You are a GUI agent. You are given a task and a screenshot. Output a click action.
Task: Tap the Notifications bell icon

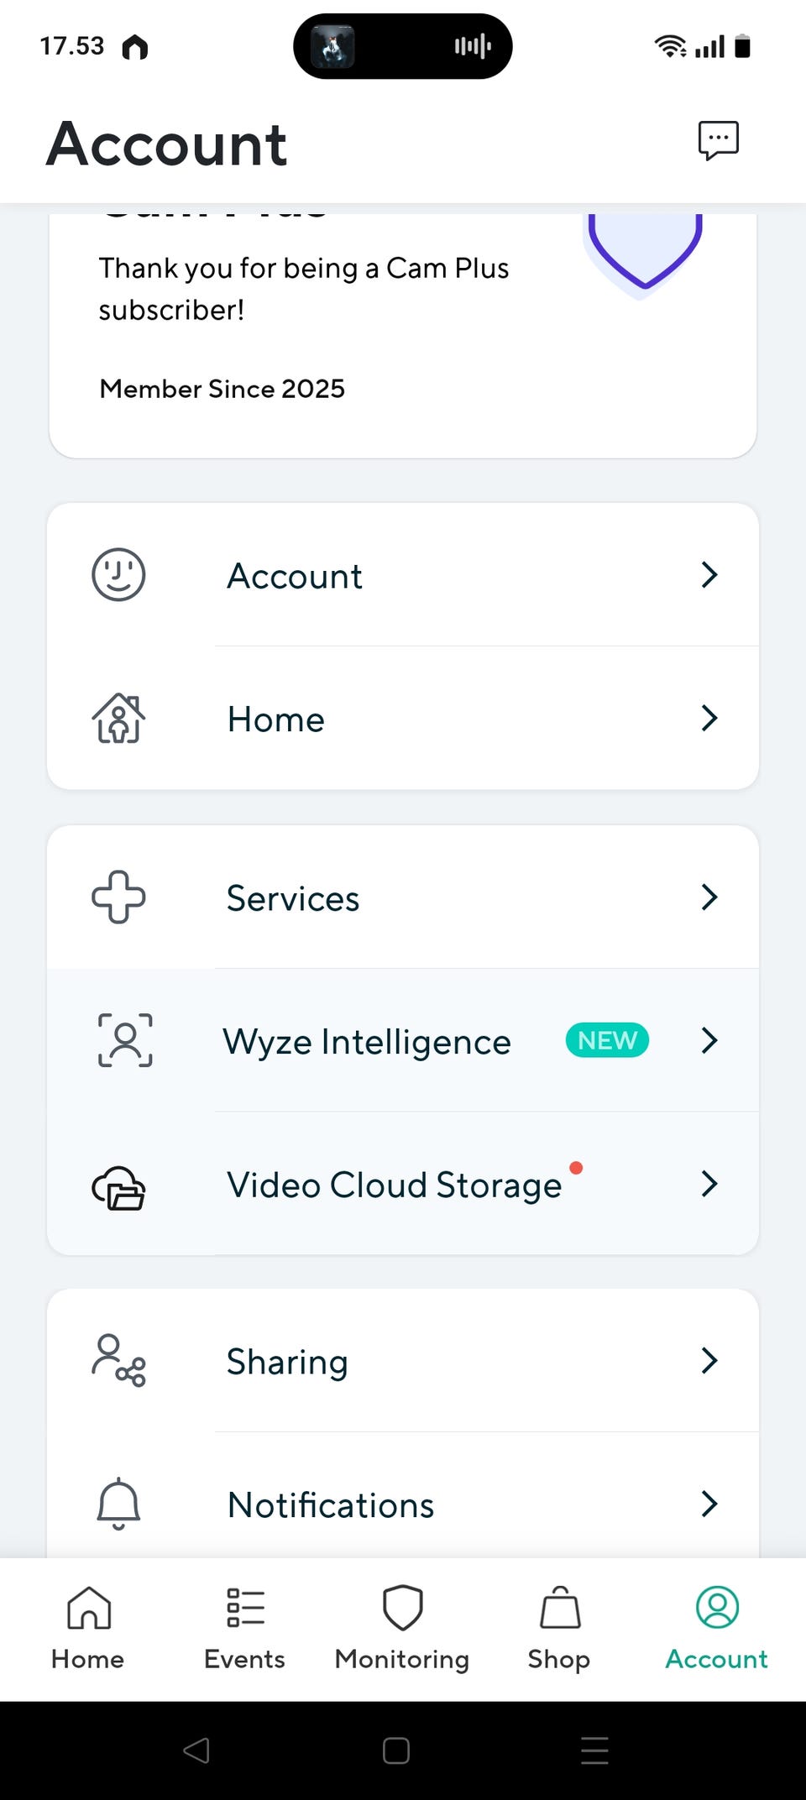pos(118,1503)
